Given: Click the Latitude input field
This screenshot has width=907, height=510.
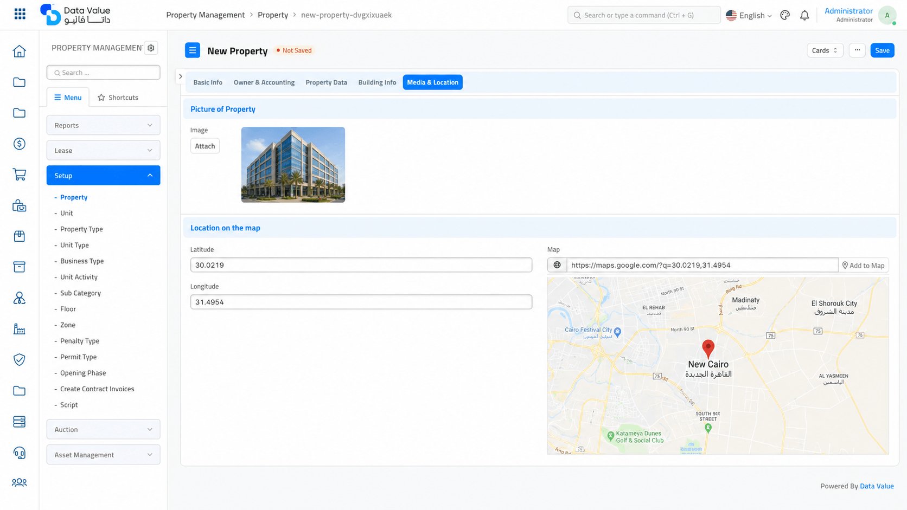Looking at the screenshot, I should pyautogui.click(x=361, y=265).
